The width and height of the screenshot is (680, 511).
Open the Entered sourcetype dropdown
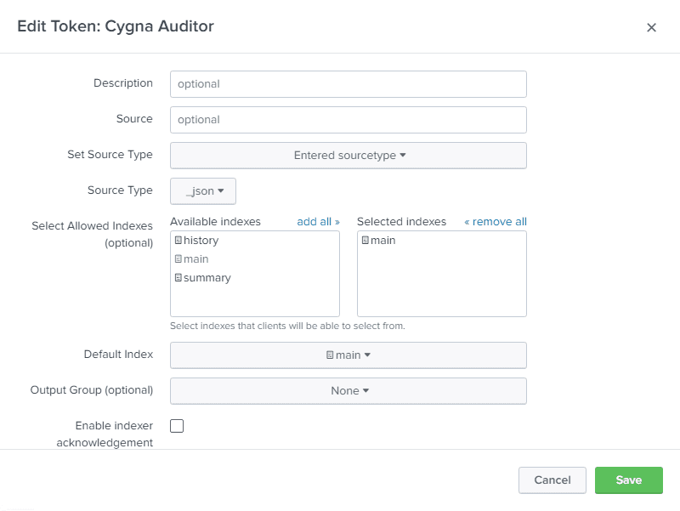point(348,156)
